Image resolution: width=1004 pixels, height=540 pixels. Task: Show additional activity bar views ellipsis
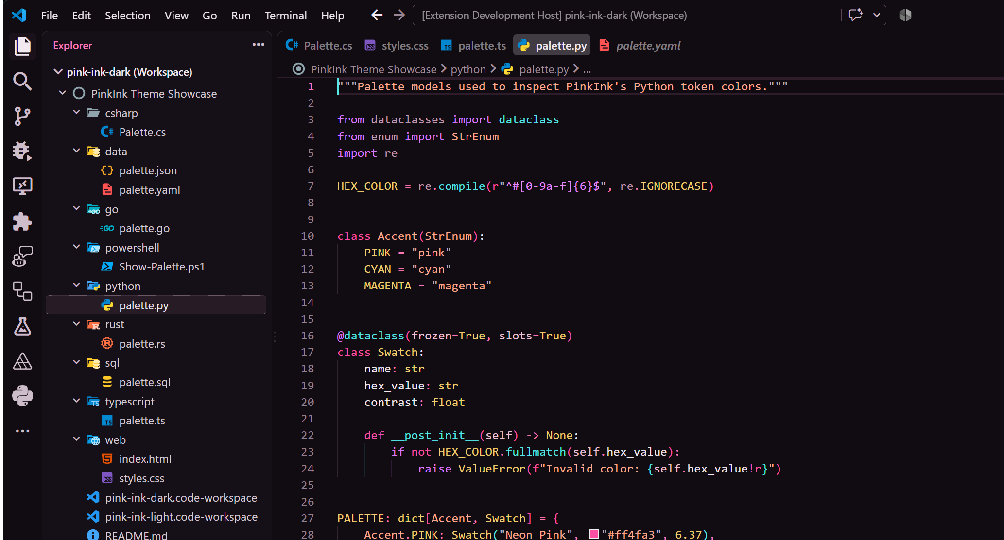pos(22,431)
